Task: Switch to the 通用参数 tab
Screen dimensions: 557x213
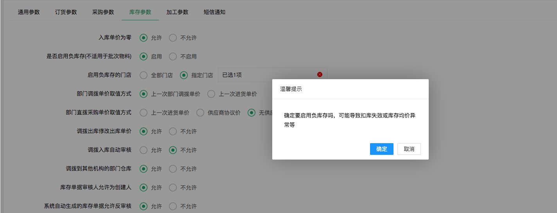Action: (x=29, y=12)
